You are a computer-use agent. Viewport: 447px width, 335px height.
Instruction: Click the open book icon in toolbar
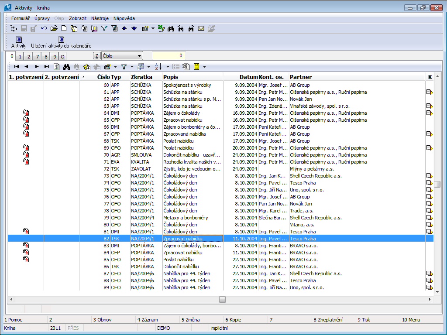point(94,29)
